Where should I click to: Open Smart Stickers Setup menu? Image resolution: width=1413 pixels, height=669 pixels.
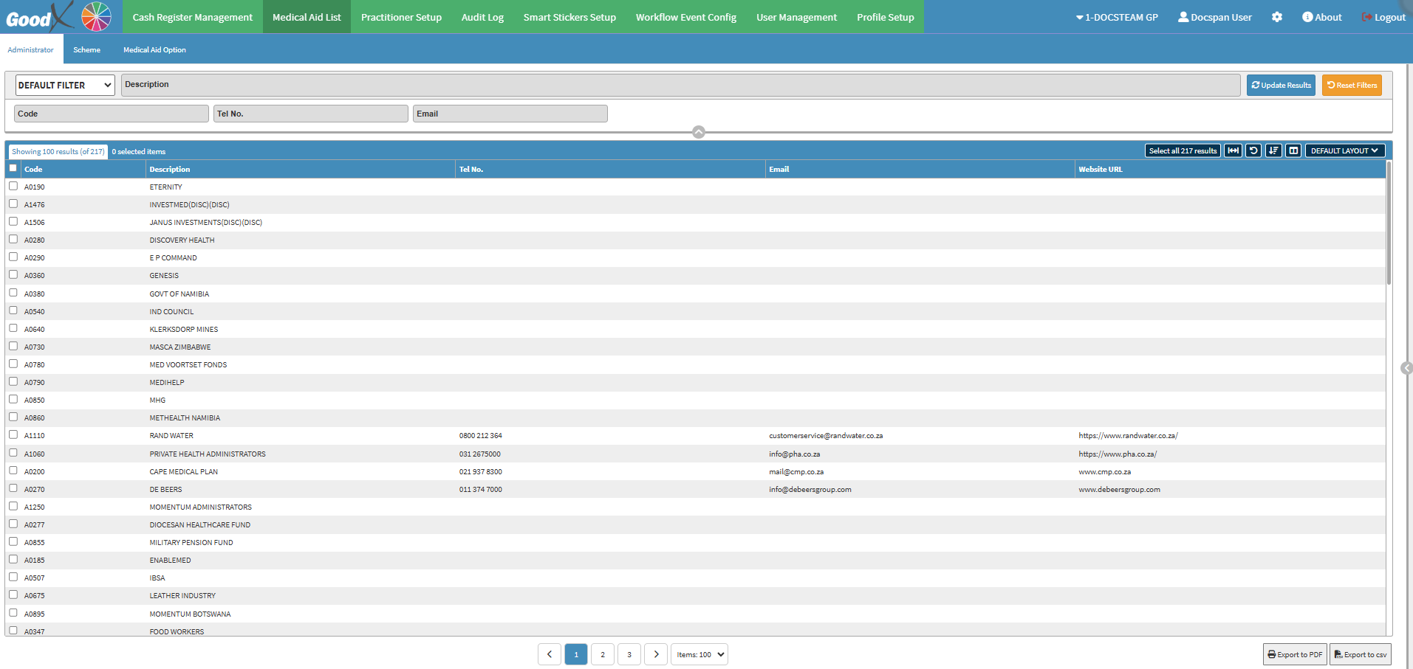click(569, 17)
